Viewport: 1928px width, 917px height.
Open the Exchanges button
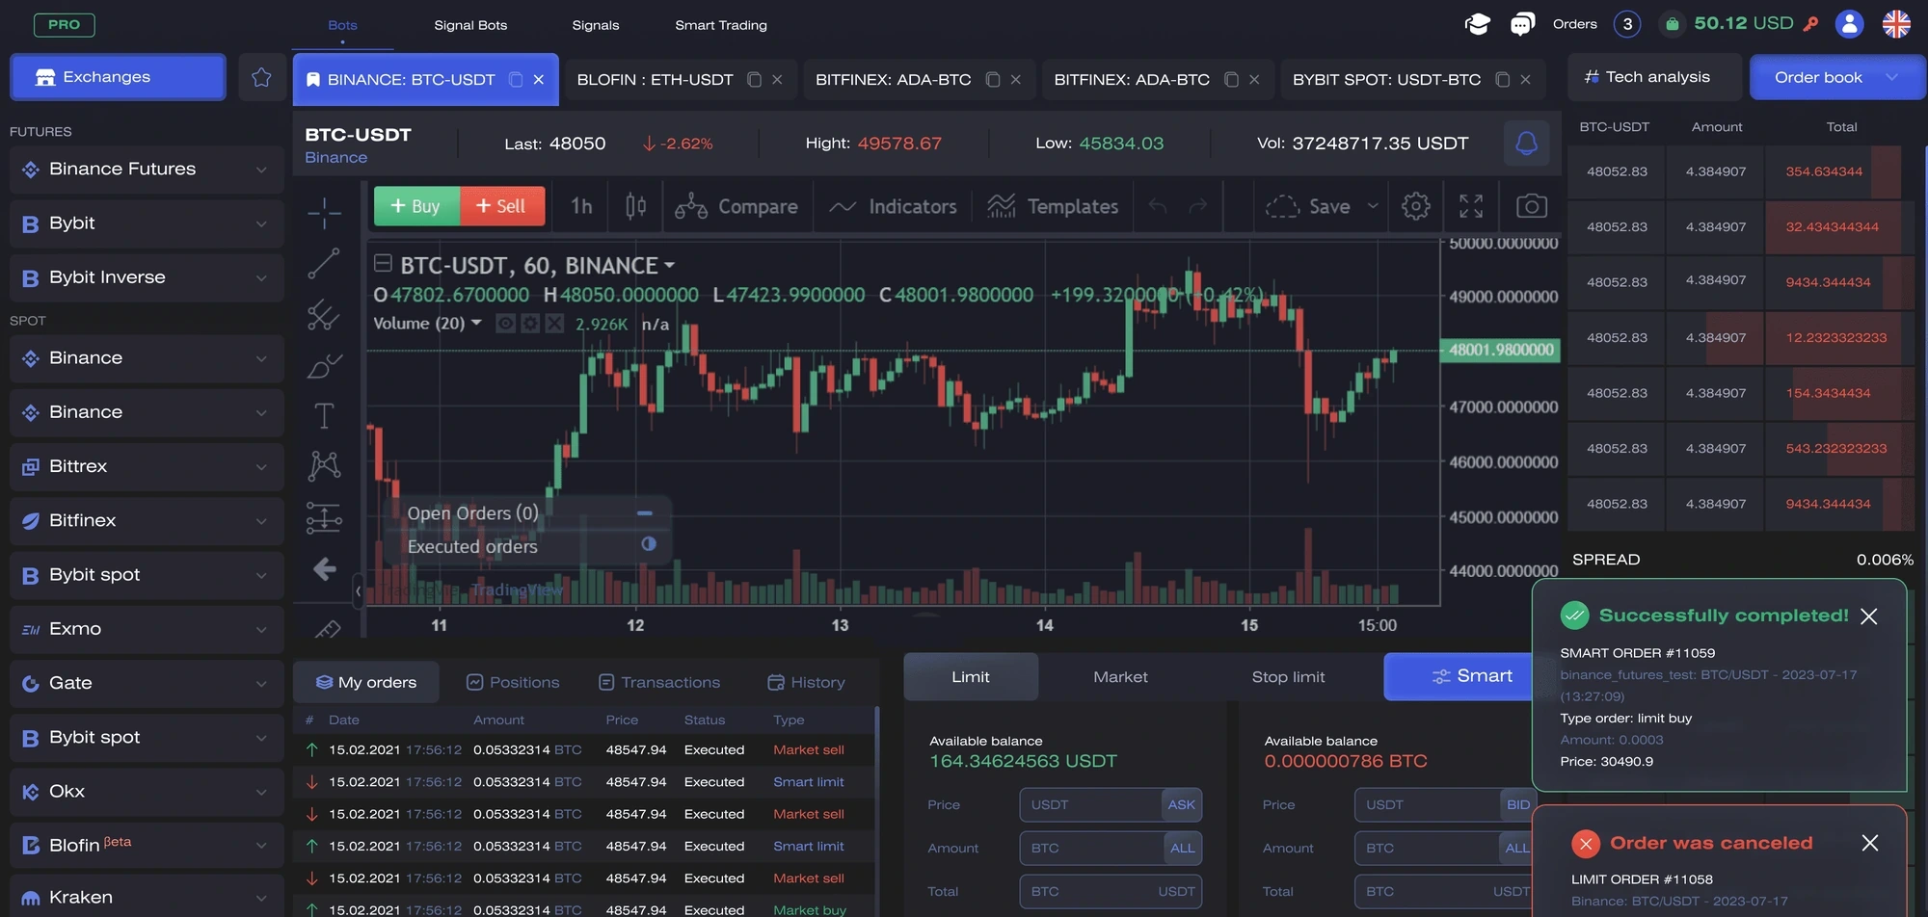pos(118,77)
